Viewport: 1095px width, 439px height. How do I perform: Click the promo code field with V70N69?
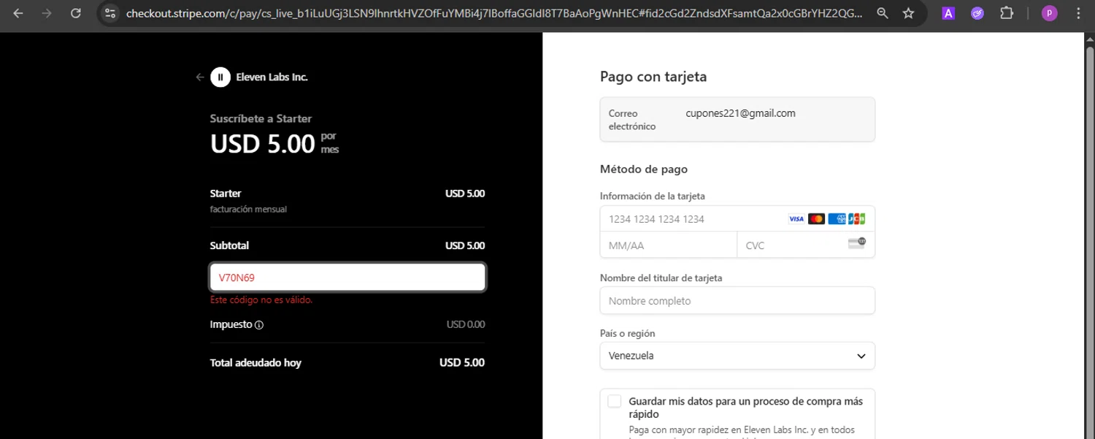[x=347, y=278]
